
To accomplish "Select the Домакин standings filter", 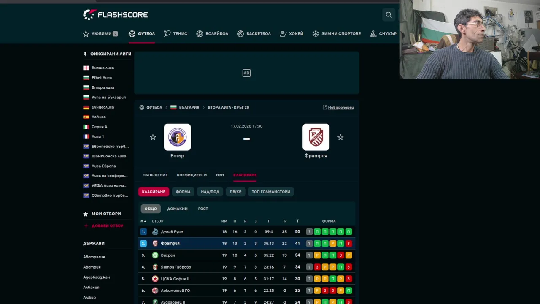I will pyautogui.click(x=177, y=209).
